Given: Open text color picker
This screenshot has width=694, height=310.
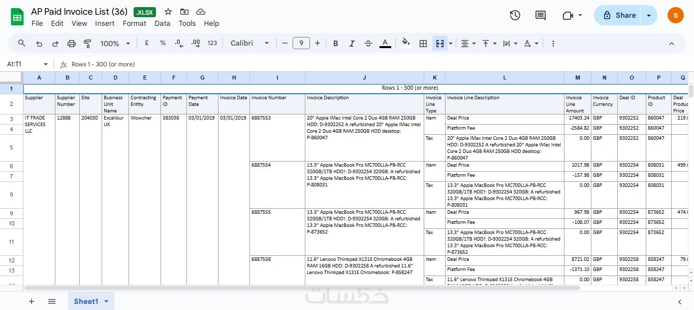Looking at the screenshot, I should click(x=385, y=44).
